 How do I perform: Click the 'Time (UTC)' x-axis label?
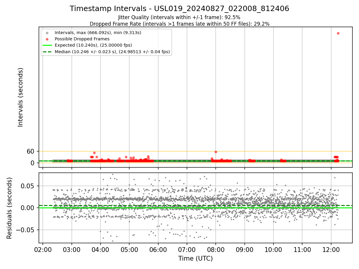(196, 259)
